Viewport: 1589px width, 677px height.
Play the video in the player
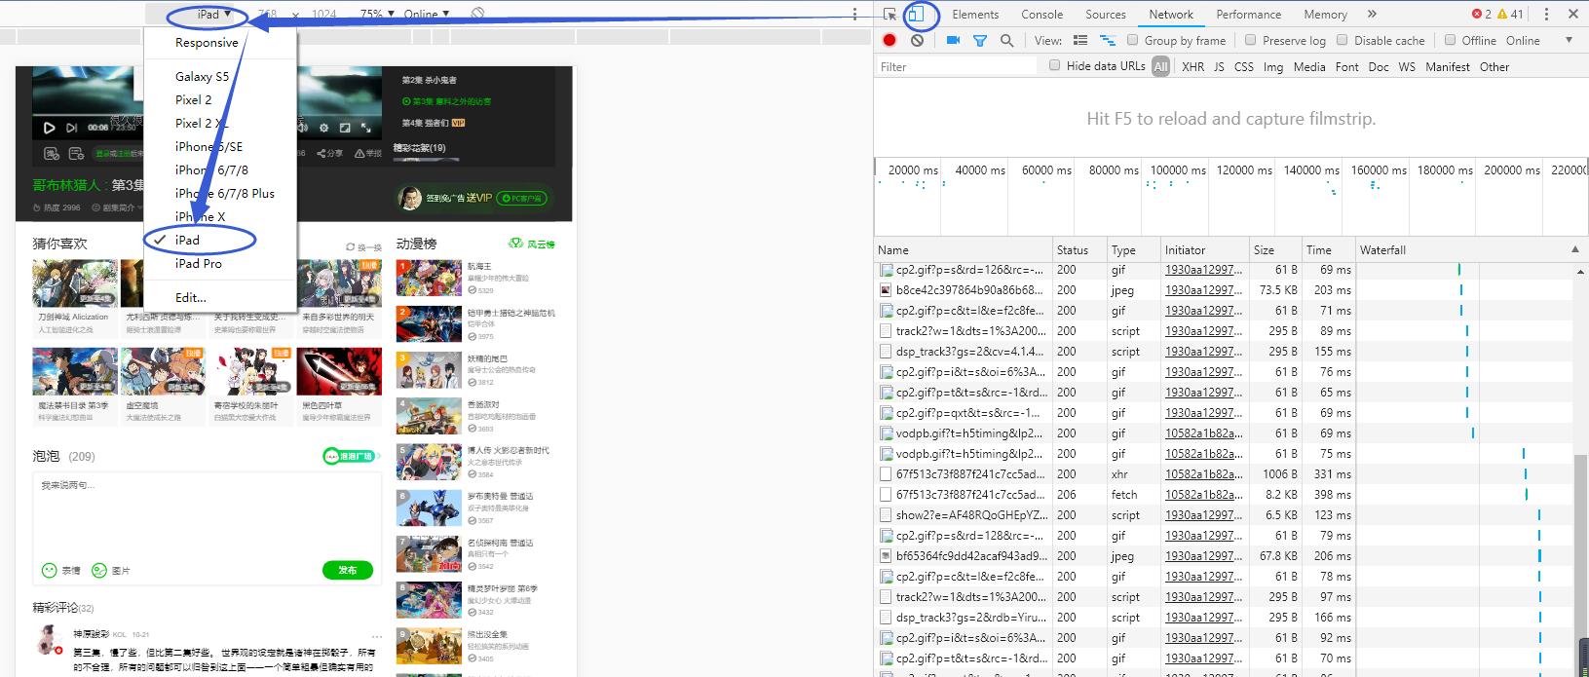49,128
